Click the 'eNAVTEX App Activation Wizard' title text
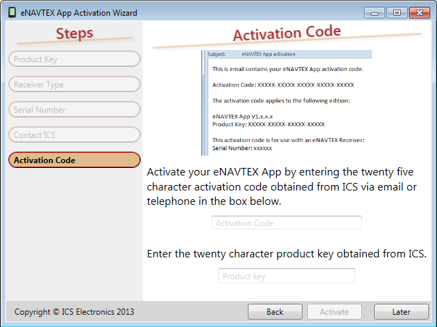This screenshot has height=327, width=437. [x=79, y=13]
